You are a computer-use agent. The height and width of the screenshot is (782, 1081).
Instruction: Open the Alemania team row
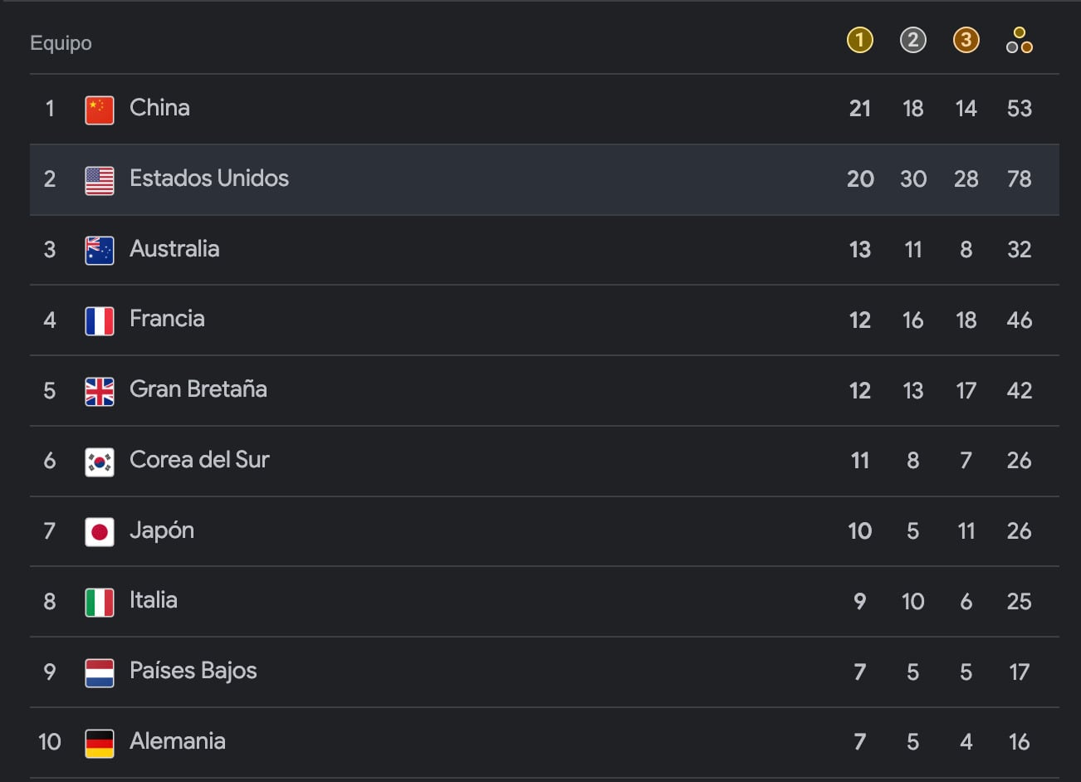tap(178, 741)
